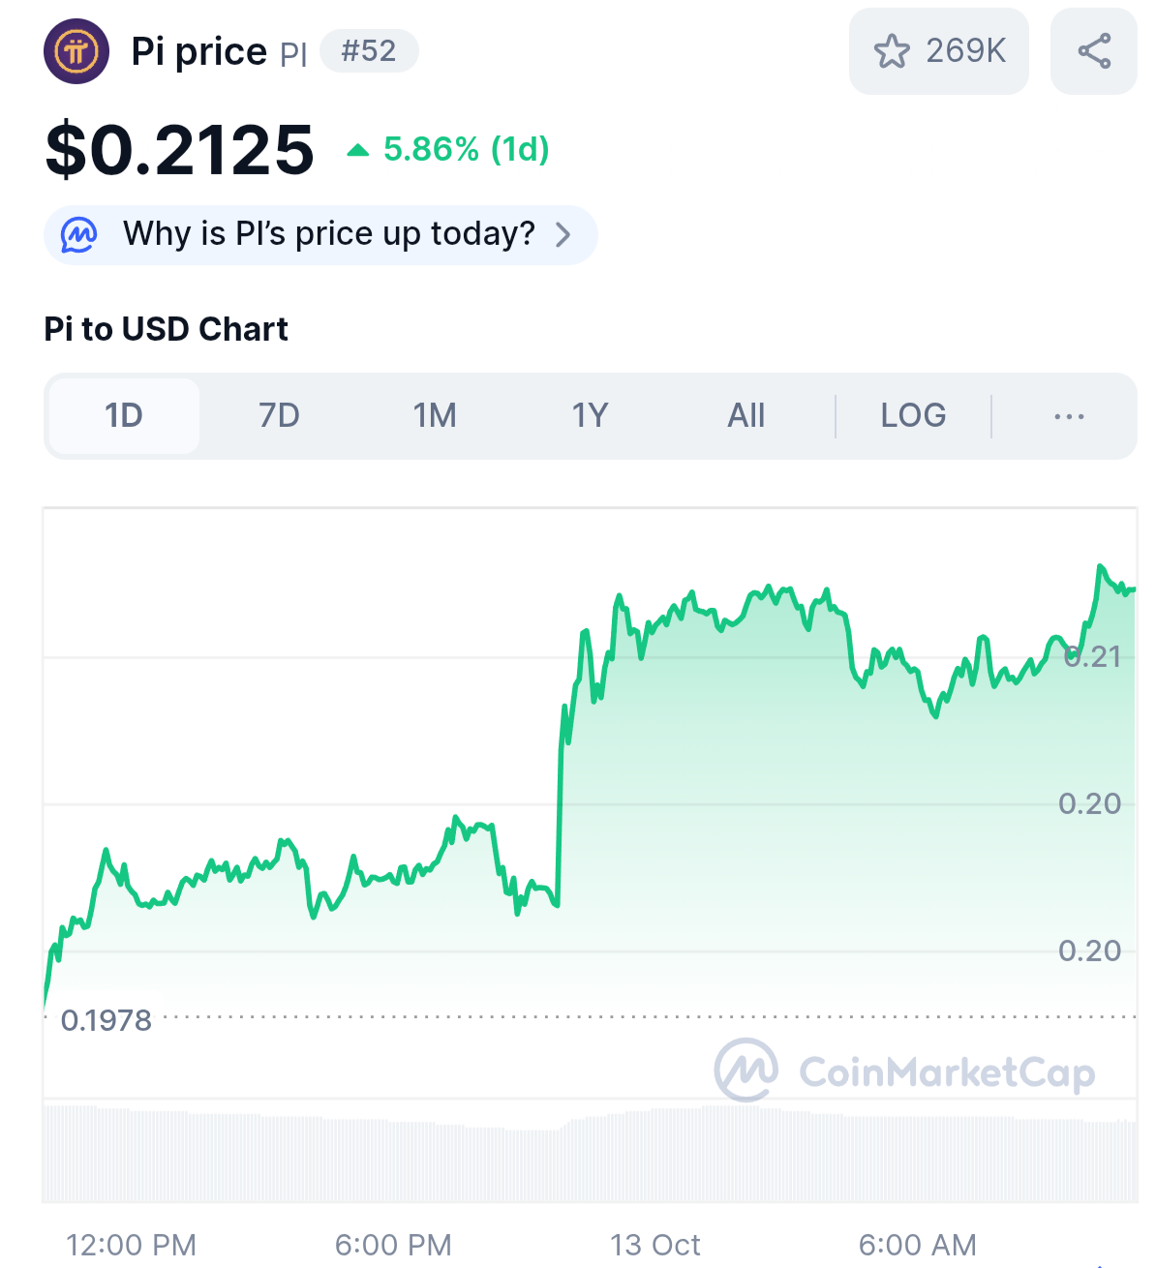
Task: Select the 1D timeframe tab
Action: pyautogui.click(x=124, y=416)
